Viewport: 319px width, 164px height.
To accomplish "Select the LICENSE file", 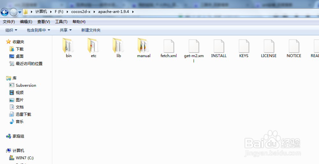I will 269,48.
